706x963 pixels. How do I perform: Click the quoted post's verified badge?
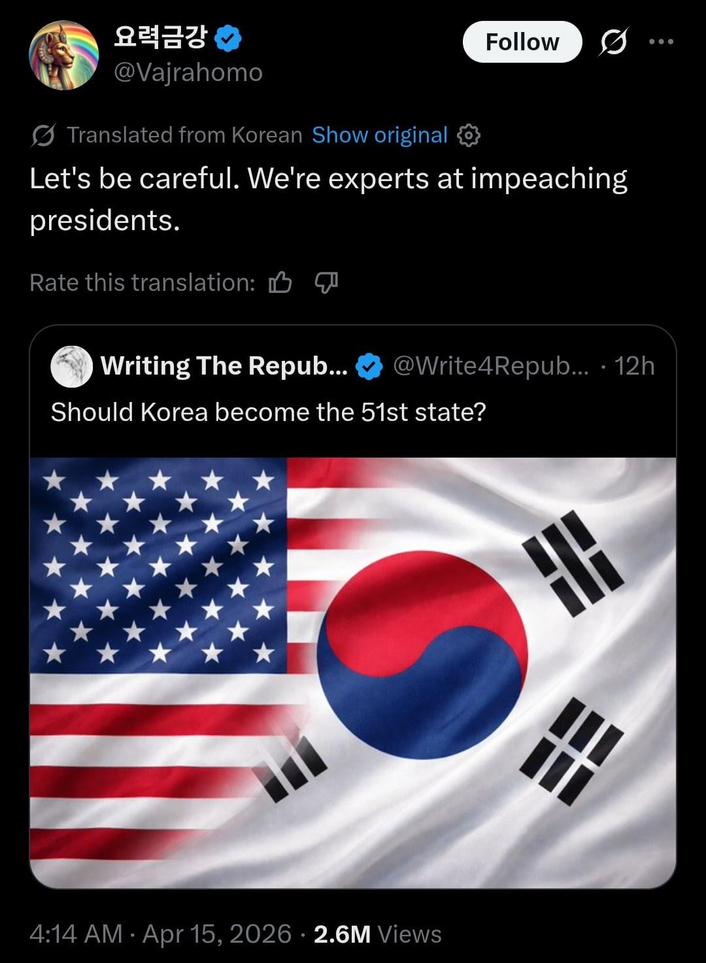[x=369, y=367]
